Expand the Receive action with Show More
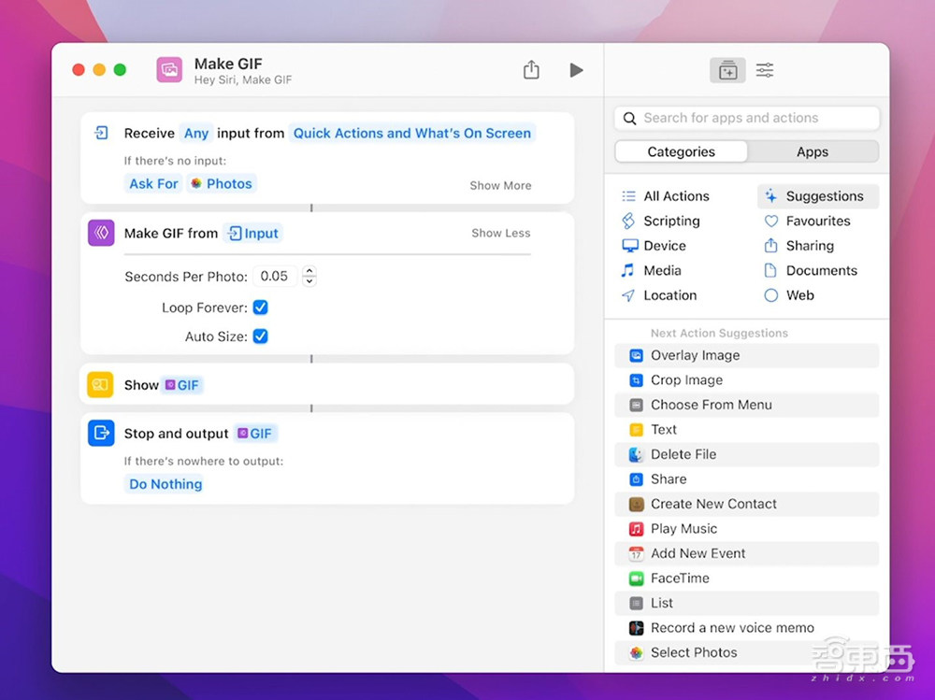 click(x=500, y=185)
